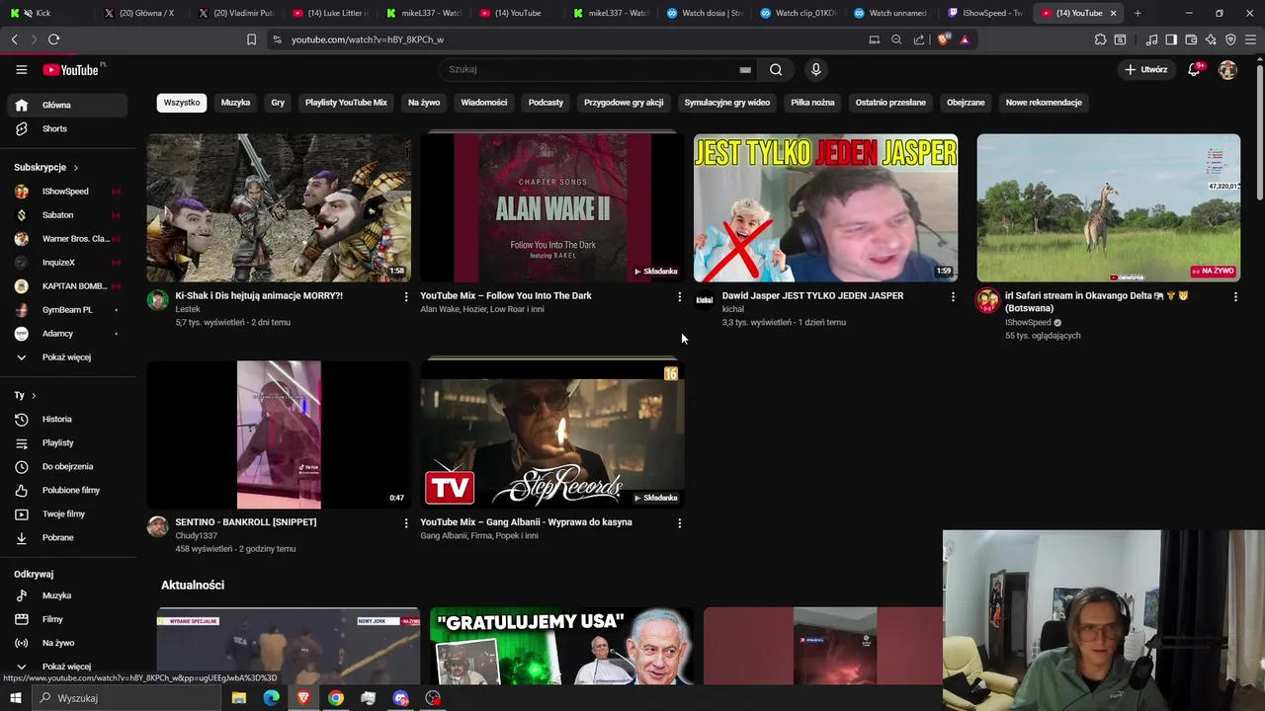Image resolution: width=1265 pixels, height=711 pixels.
Task: Play the Alan Wake II mix thumbnail
Action: coord(551,207)
